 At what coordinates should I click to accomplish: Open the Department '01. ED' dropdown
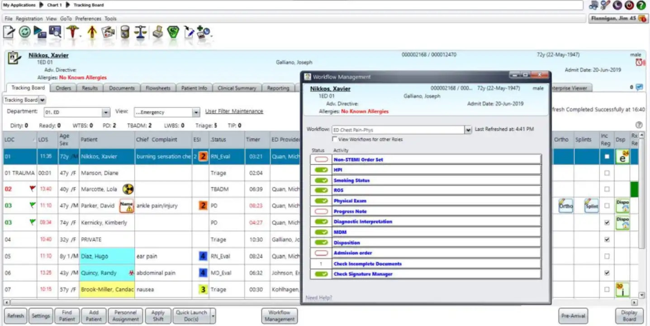pos(106,112)
